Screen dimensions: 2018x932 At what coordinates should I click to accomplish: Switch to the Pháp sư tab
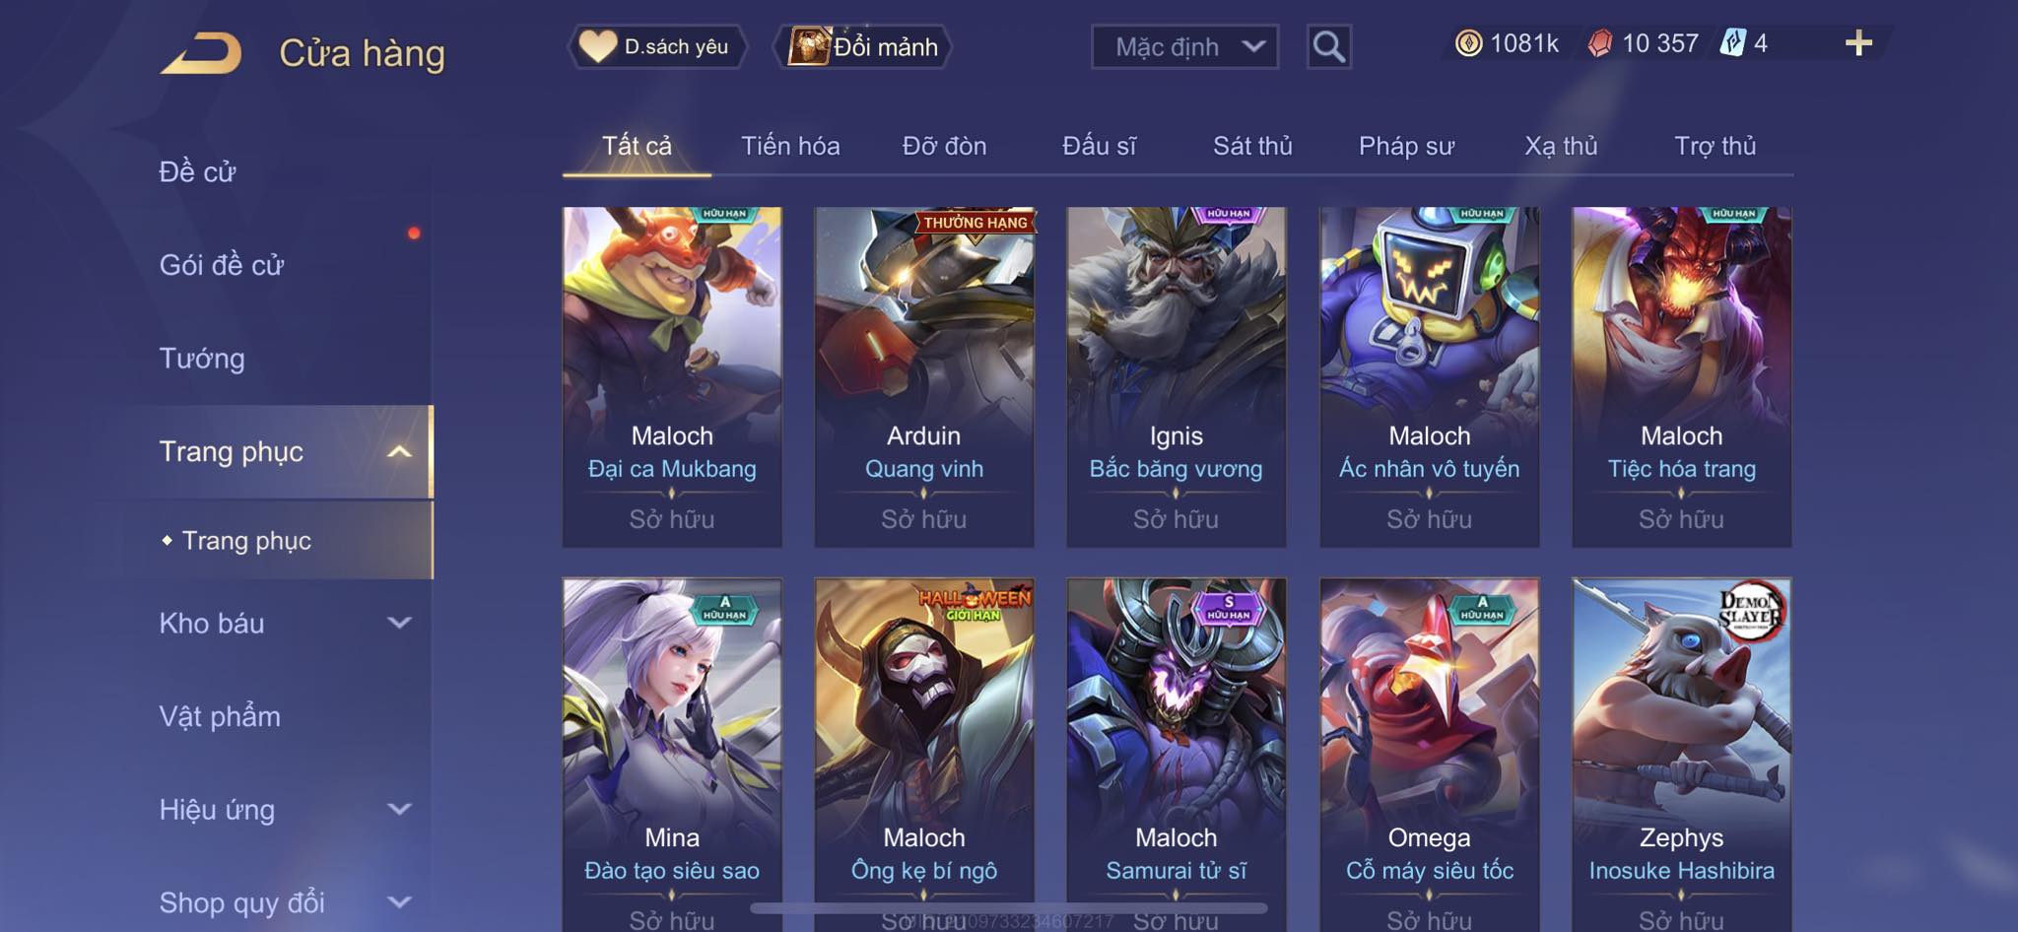point(1406,146)
